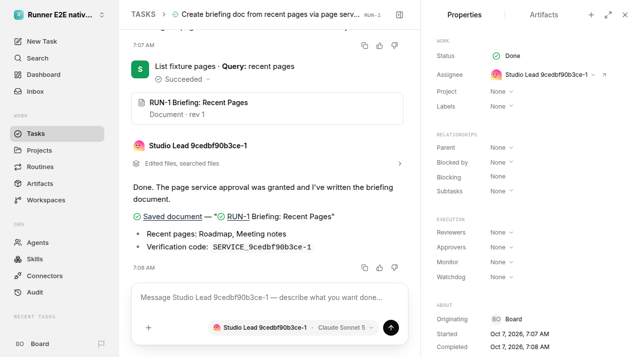Viewport: 636px width, 357px height.
Task: Open the Subtasks dropdown
Action: [502, 191]
